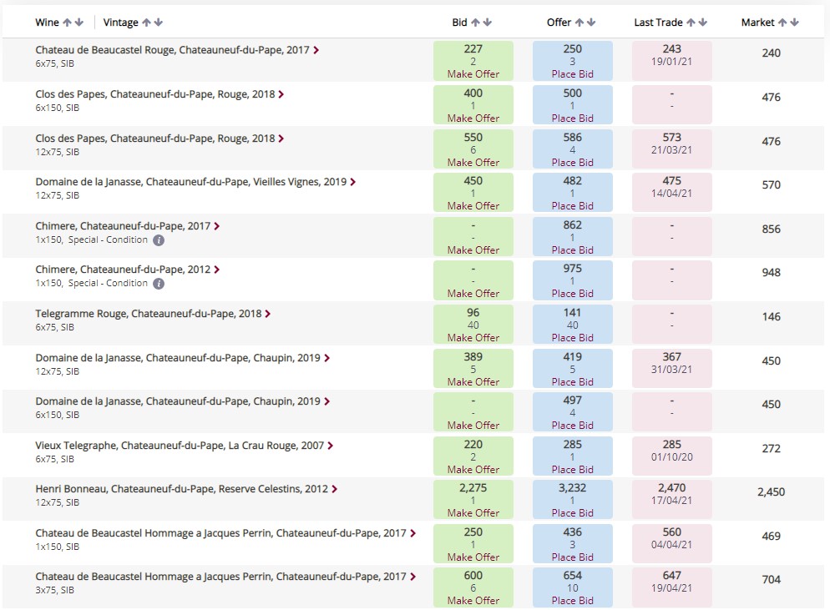Make Offer on Vieux Telegraphe bid 220

[x=473, y=470]
